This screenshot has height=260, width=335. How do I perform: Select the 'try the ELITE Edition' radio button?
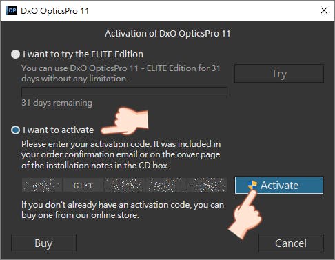tap(15, 54)
